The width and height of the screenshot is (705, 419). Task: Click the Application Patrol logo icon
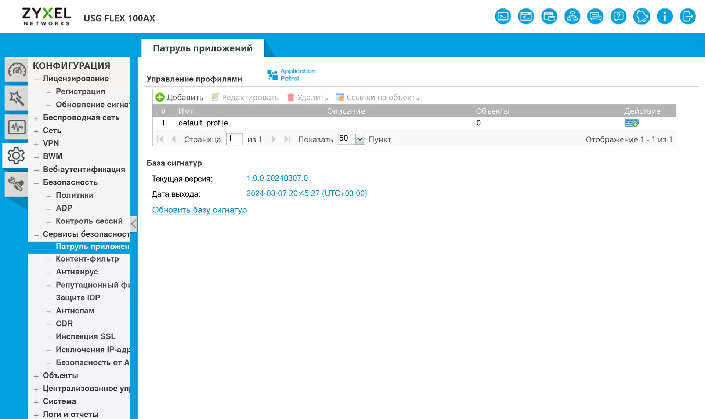click(292, 74)
